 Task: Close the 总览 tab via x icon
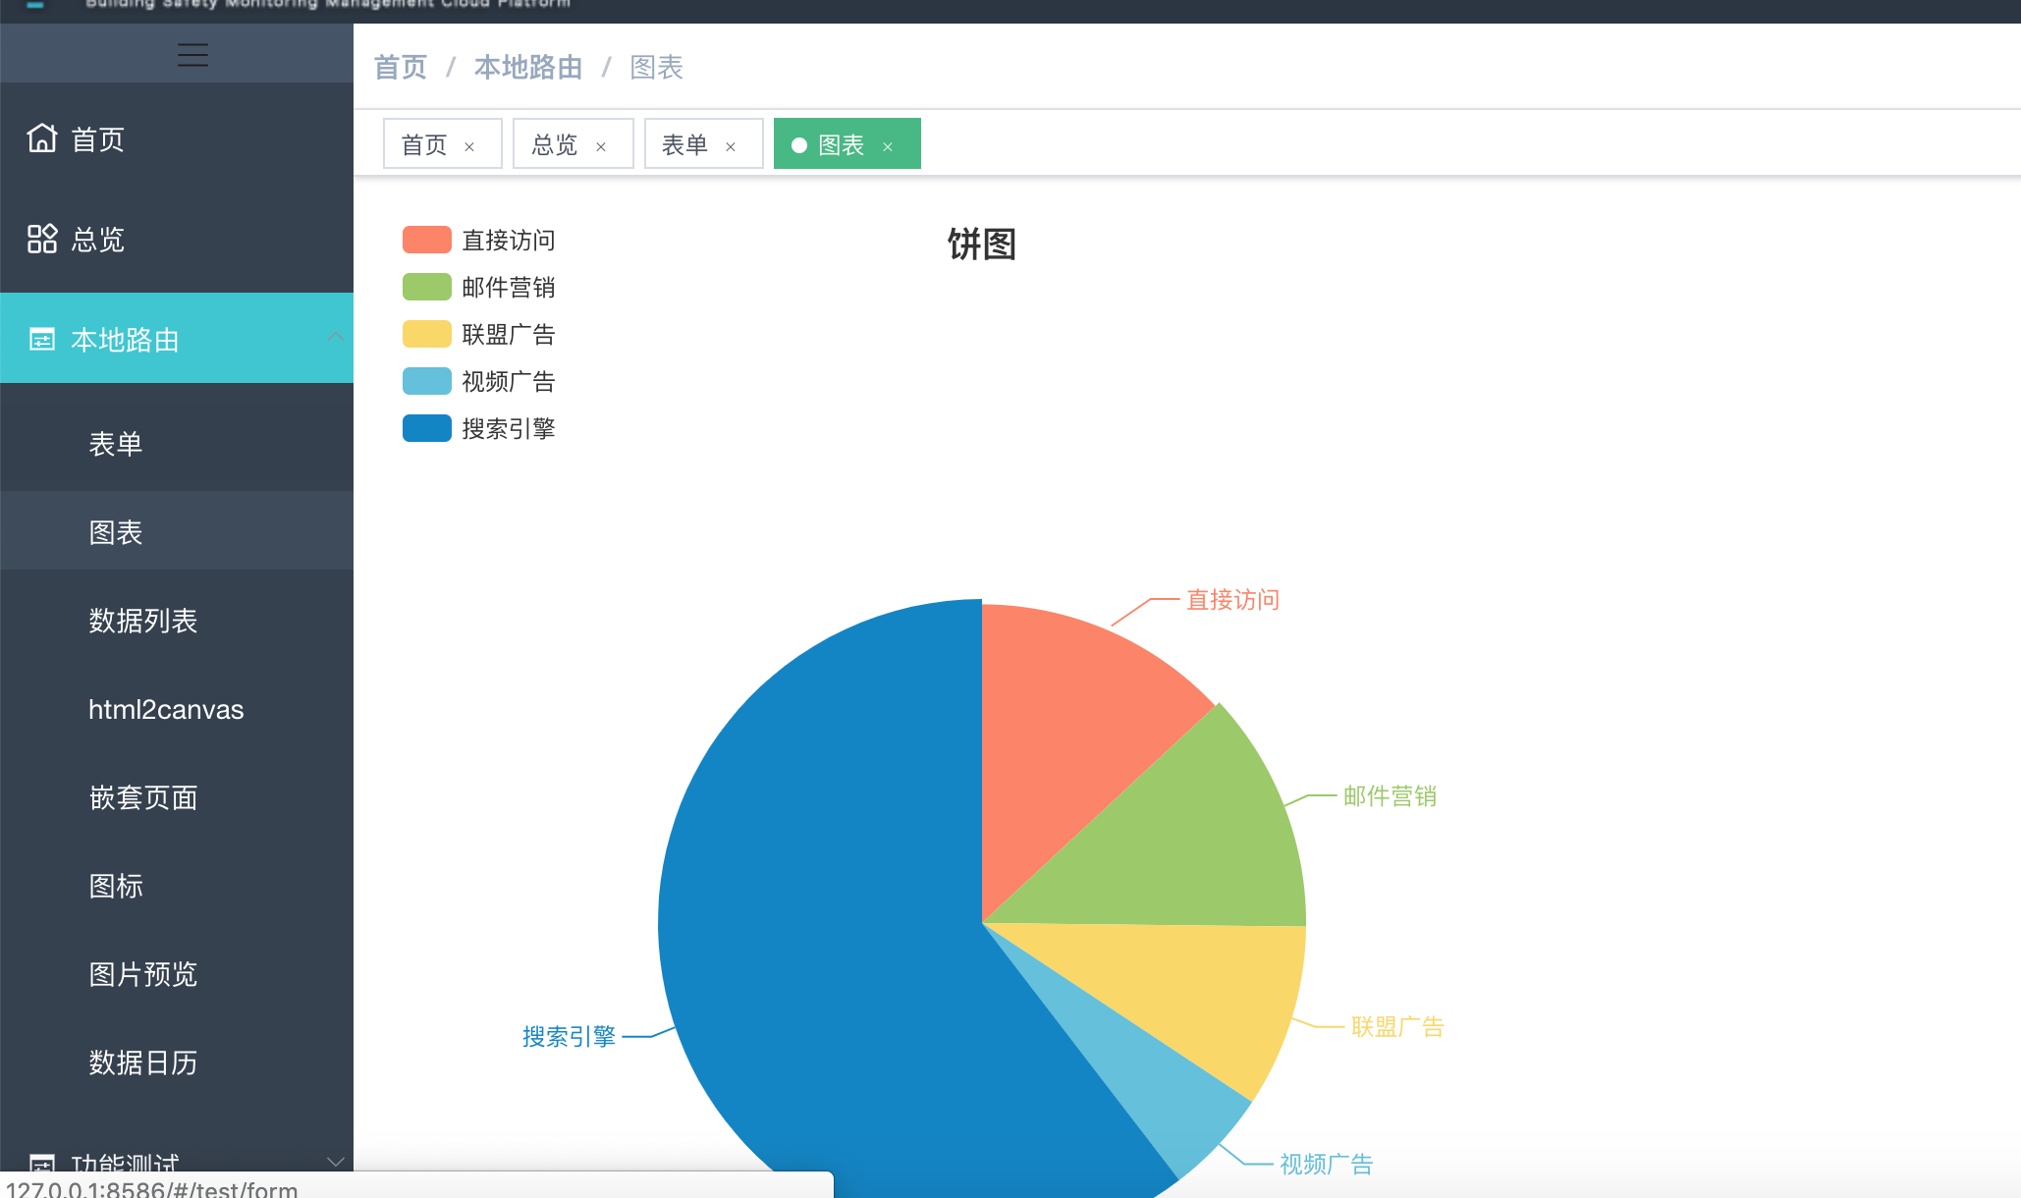coord(601,146)
